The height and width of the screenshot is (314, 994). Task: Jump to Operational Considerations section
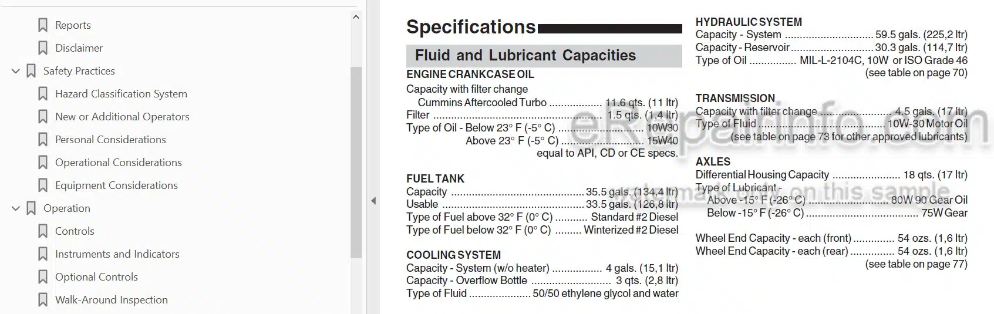coord(119,163)
